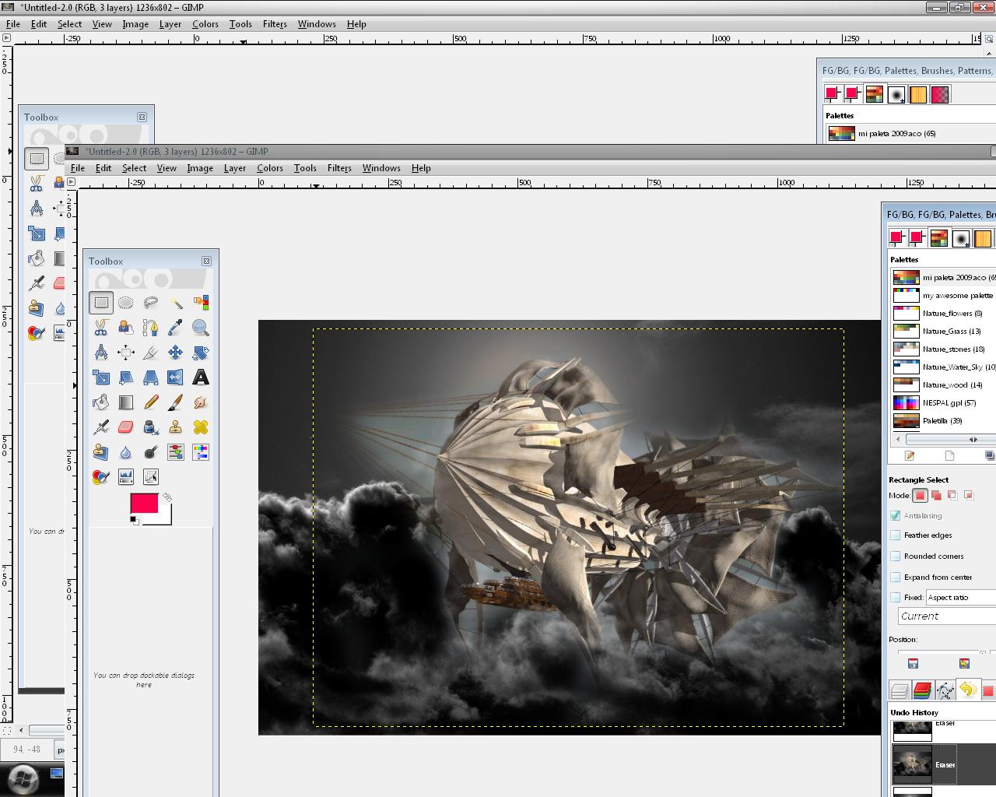Reset to default black and white colors in the front toolbox
This screenshot has height=797, width=996.
point(134,520)
